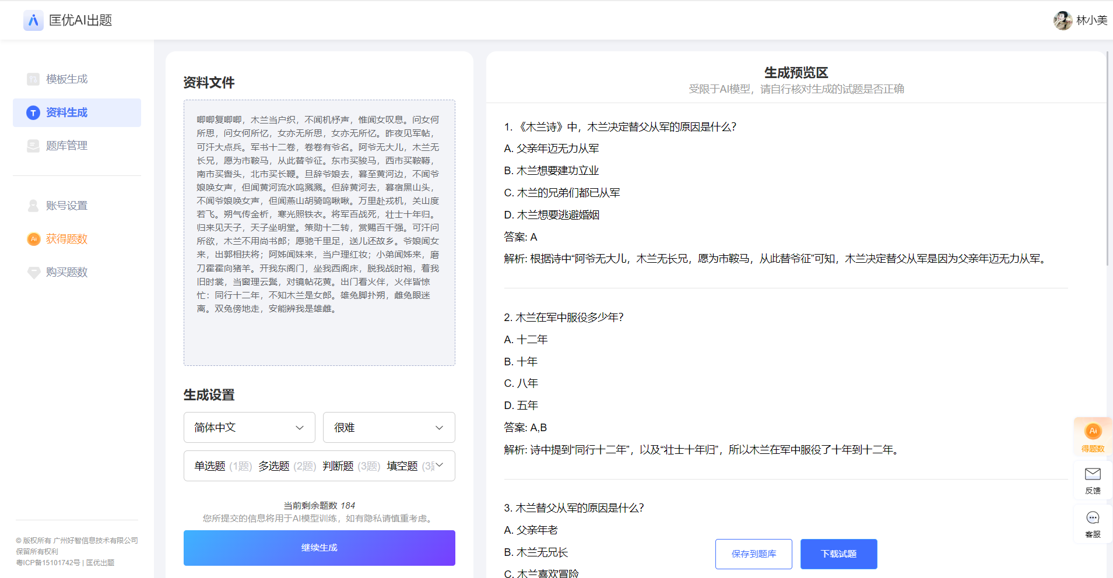
Task: Click option 'C. 木兰的兄弟们都已从军'
Action: (x=562, y=193)
